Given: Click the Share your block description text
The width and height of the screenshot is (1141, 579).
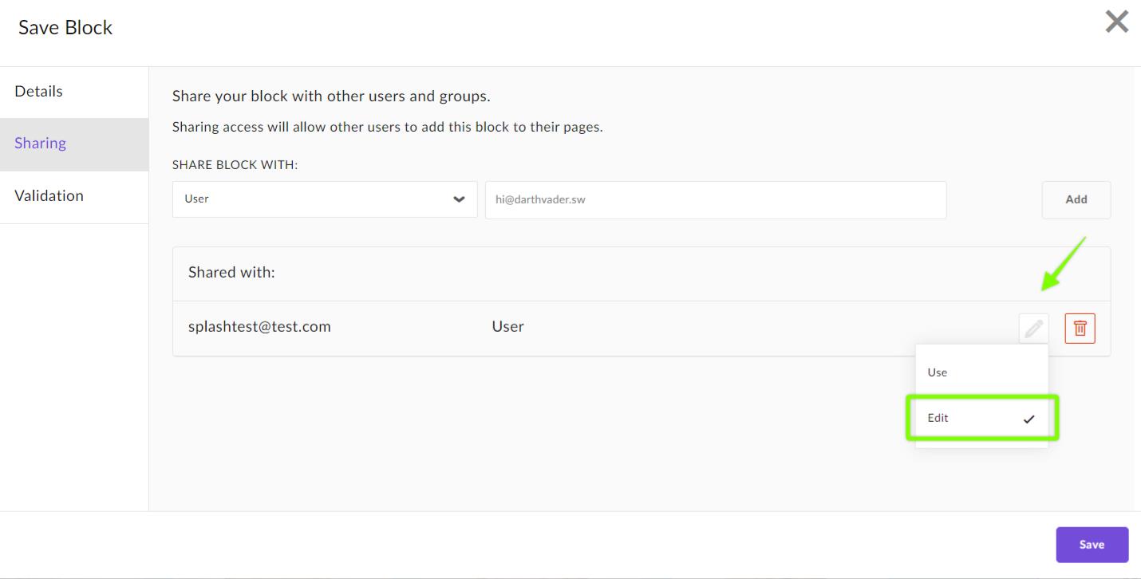Looking at the screenshot, I should 330,97.
